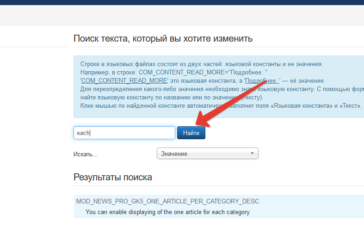Click underlined 'Подробнее:' value text
The image size is (364, 252).
tap(262, 81)
